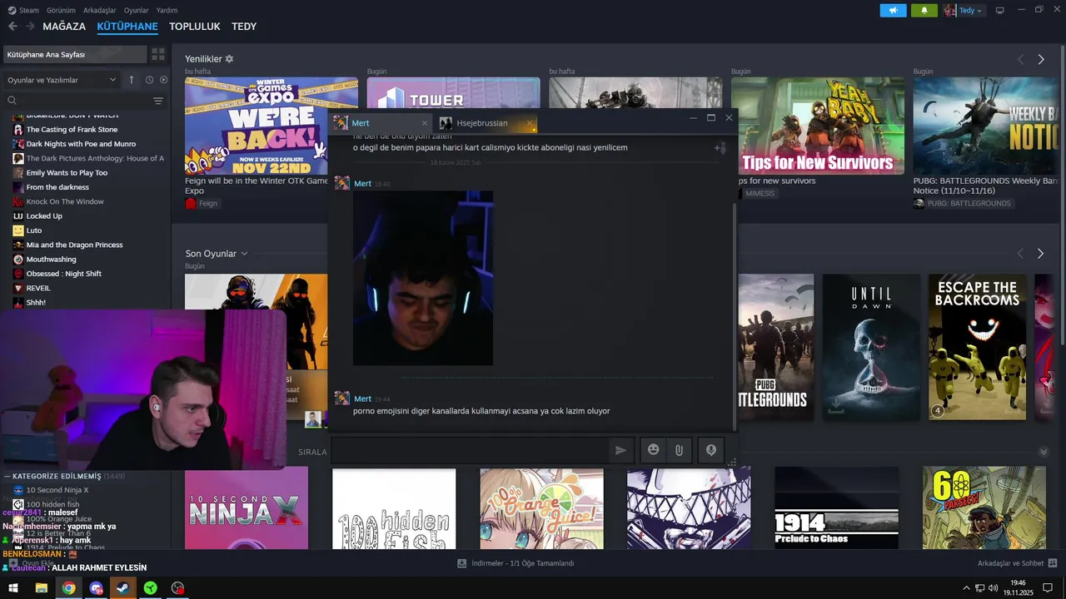This screenshot has width=1066, height=599.
Task: Click Kütüphane Ana Sayfası button
Action: [x=75, y=54]
